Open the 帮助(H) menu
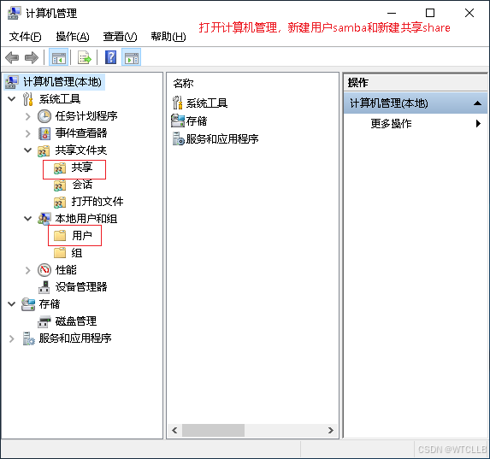 tap(168, 37)
